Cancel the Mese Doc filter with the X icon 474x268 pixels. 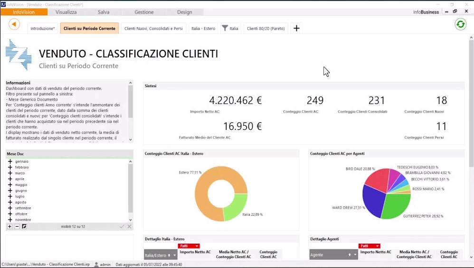129,227
